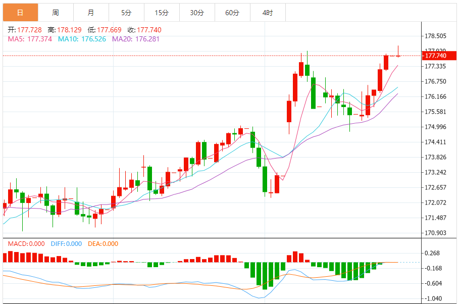
Task: Switch to the 5分 timeframe tab
Action: [126, 13]
